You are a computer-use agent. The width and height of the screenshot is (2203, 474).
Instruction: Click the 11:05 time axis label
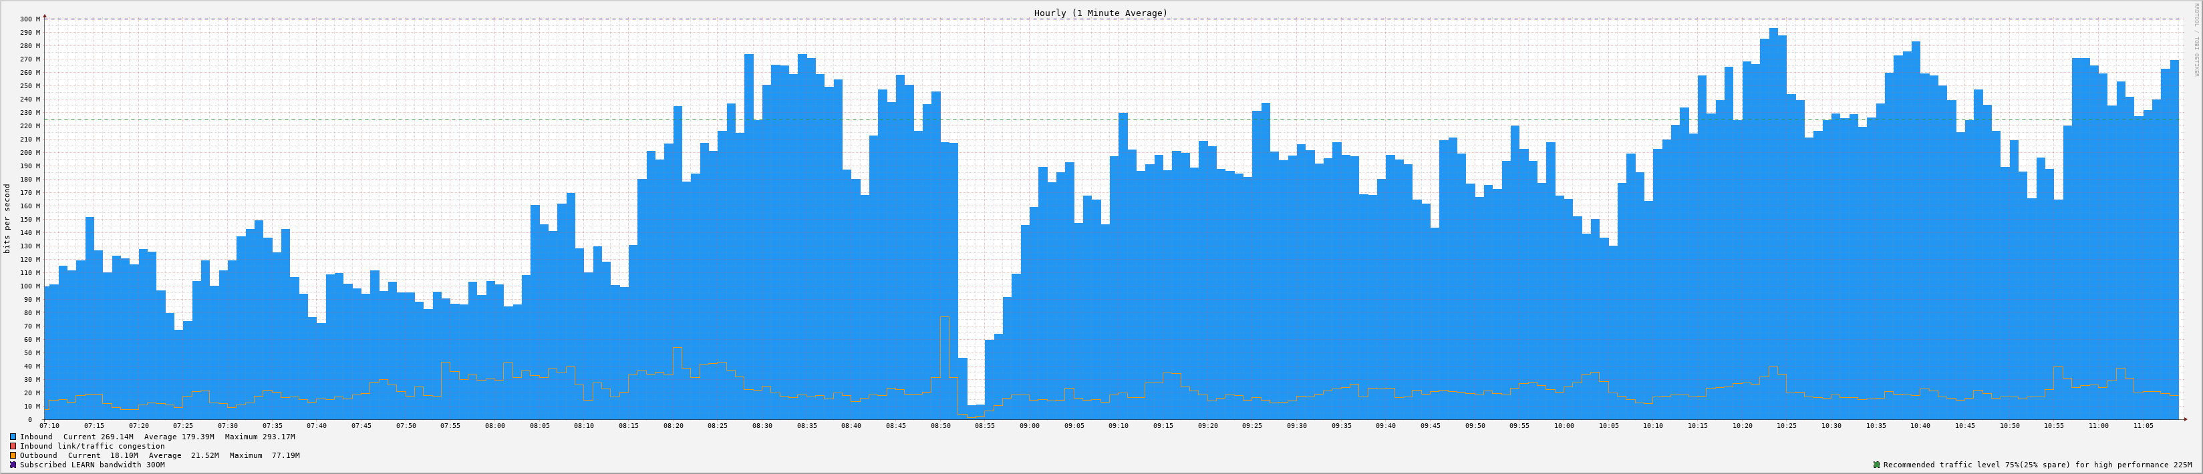coord(2143,425)
